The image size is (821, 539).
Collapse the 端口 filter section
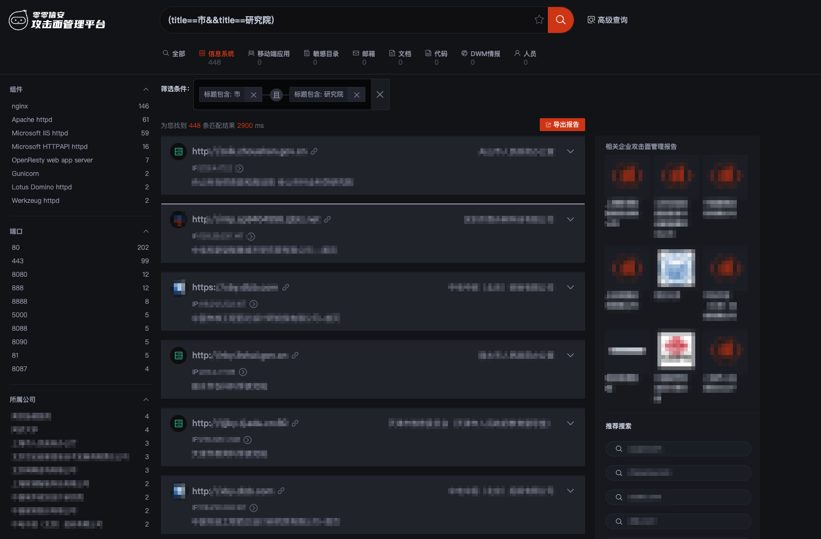click(x=146, y=231)
